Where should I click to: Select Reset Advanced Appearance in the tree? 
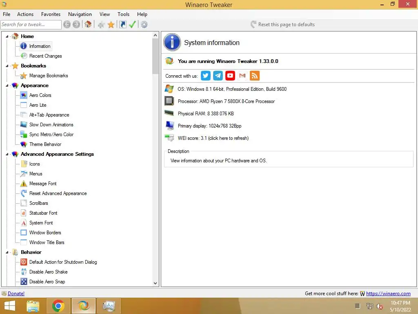coord(58,193)
